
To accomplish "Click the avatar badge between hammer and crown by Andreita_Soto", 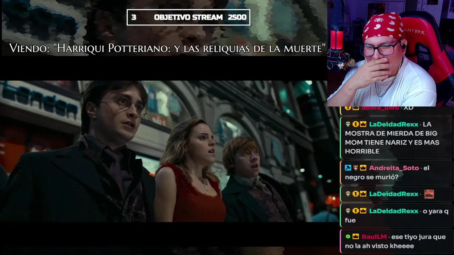I will 355,168.
